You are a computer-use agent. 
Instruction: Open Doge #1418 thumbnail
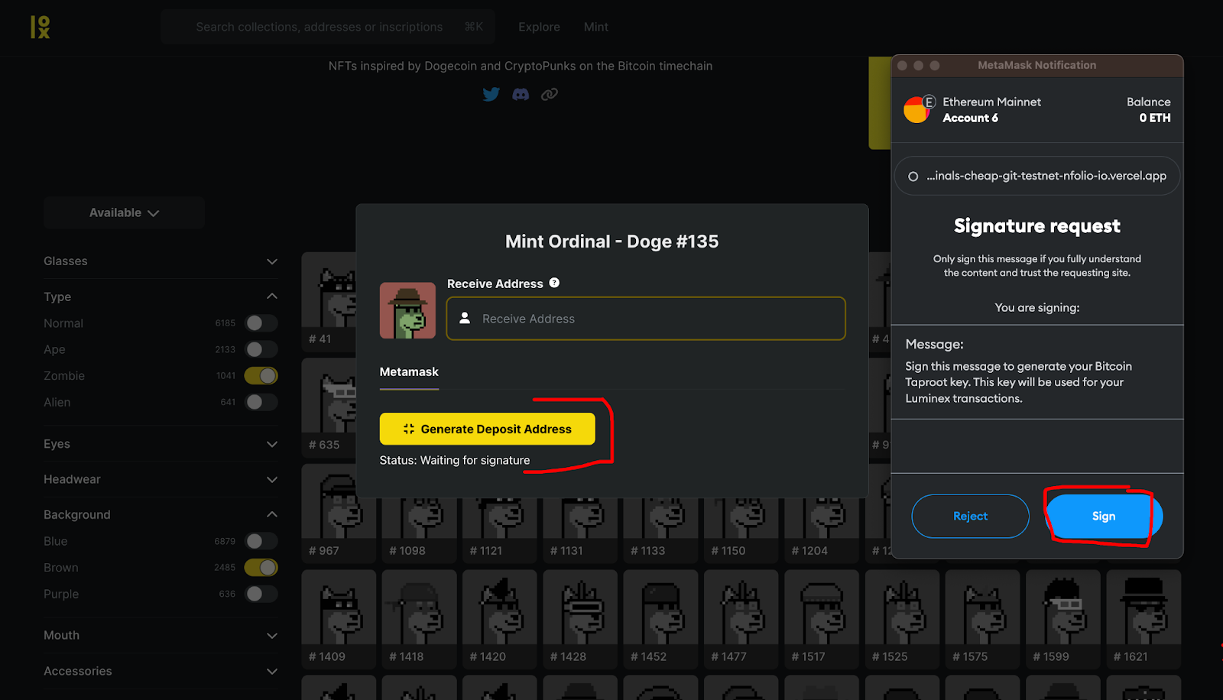tap(419, 619)
